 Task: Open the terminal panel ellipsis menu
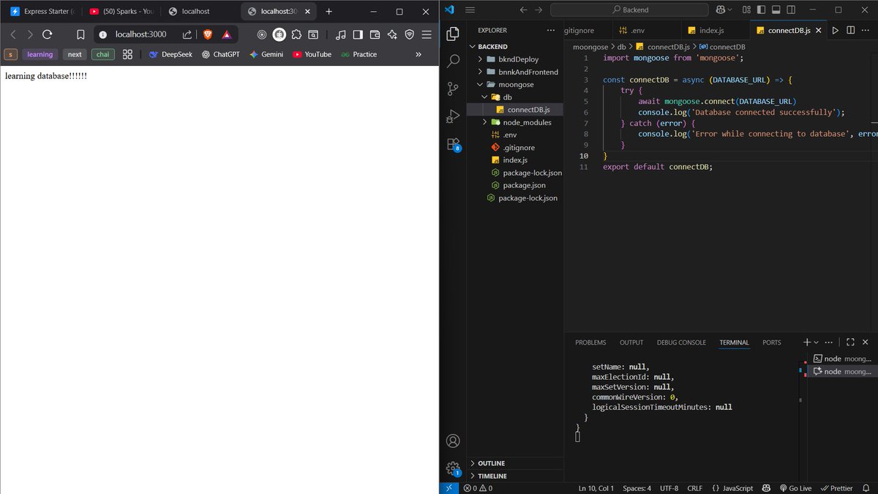[x=829, y=342]
